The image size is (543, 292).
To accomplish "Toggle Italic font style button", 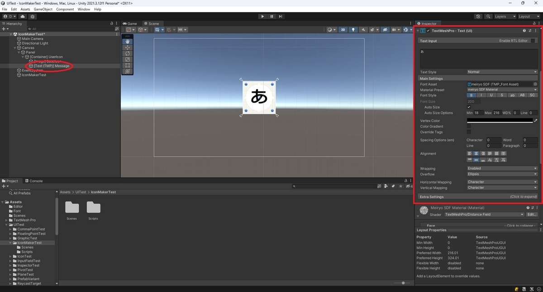I will click(481, 96).
